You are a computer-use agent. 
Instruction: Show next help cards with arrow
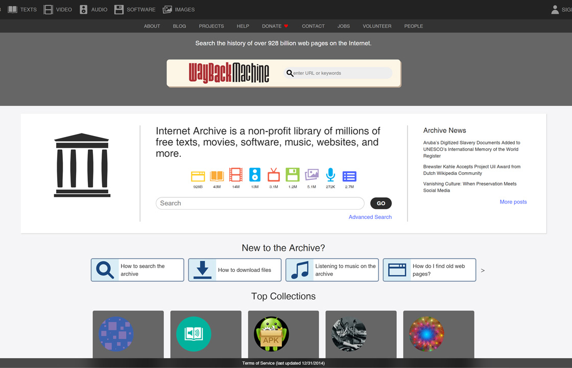pyautogui.click(x=483, y=270)
